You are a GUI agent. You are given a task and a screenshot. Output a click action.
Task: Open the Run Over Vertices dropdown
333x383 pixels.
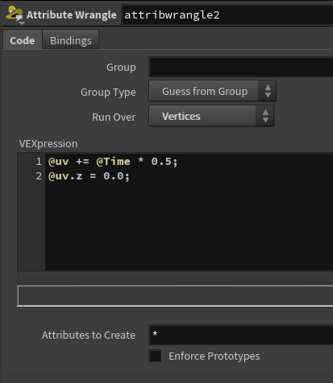[x=211, y=116]
